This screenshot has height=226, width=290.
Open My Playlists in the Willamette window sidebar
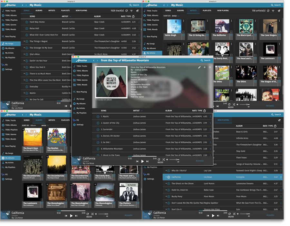(80, 113)
